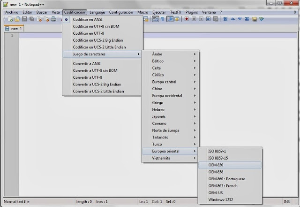
Task: Select ISO 8859-15 encoding
Action: point(230,158)
